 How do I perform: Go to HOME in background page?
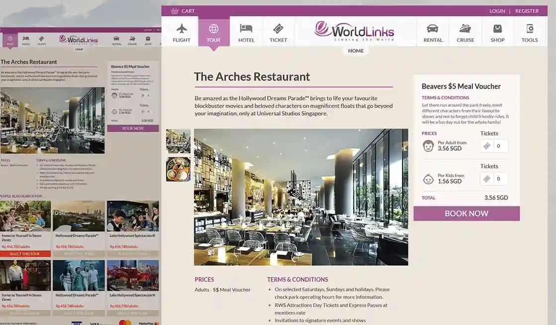click(x=79, y=49)
